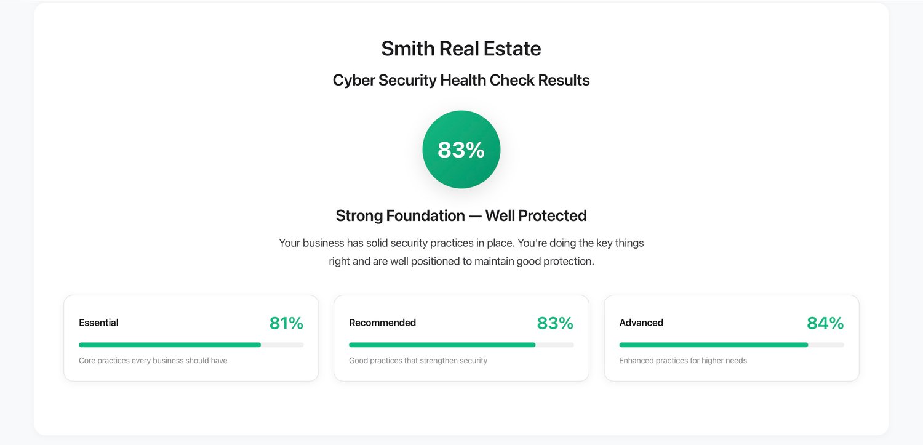This screenshot has height=445, width=923.
Task: Click the green 83% score circle
Action: pyautogui.click(x=461, y=150)
